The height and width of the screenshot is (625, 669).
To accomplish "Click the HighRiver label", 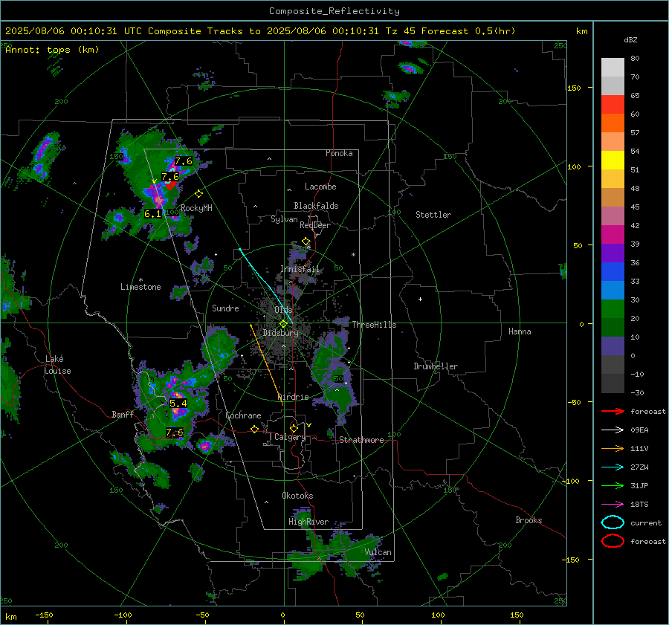I will coord(308,522).
